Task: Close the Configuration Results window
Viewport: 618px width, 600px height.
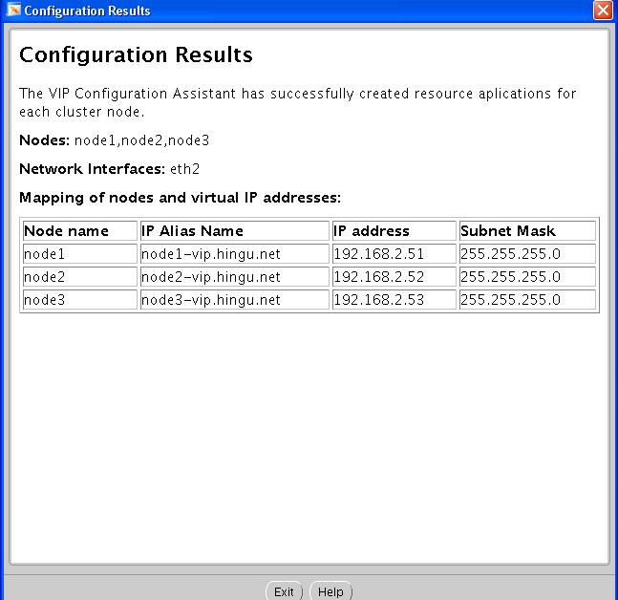Action: tap(603, 11)
